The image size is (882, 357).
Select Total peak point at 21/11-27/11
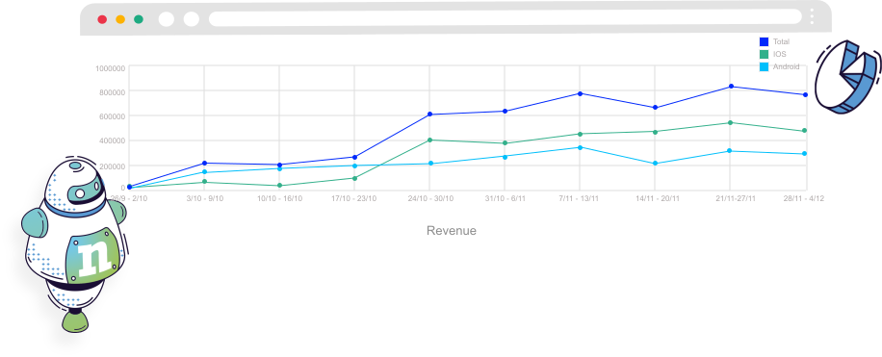tap(731, 86)
